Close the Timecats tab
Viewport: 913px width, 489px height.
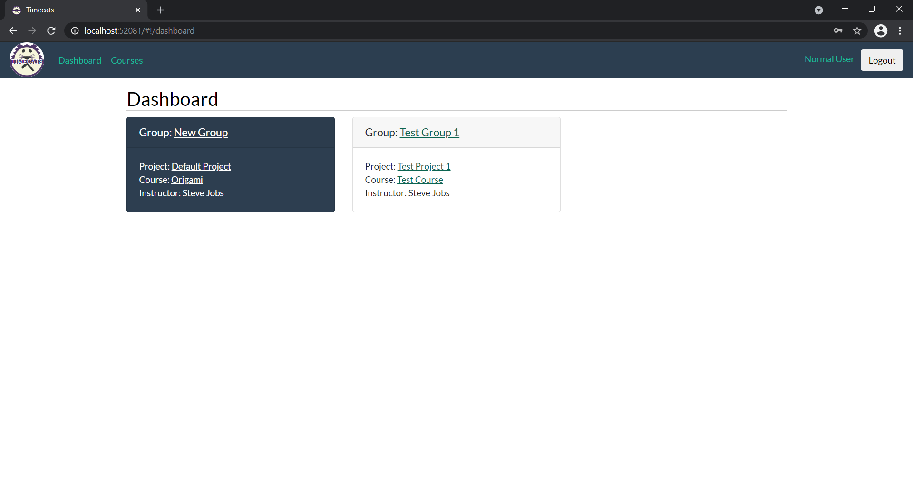[x=138, y=10]
